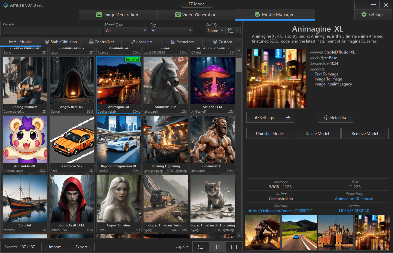Select the Model Manager tab

pyautogui.click(x=275, y=15)
